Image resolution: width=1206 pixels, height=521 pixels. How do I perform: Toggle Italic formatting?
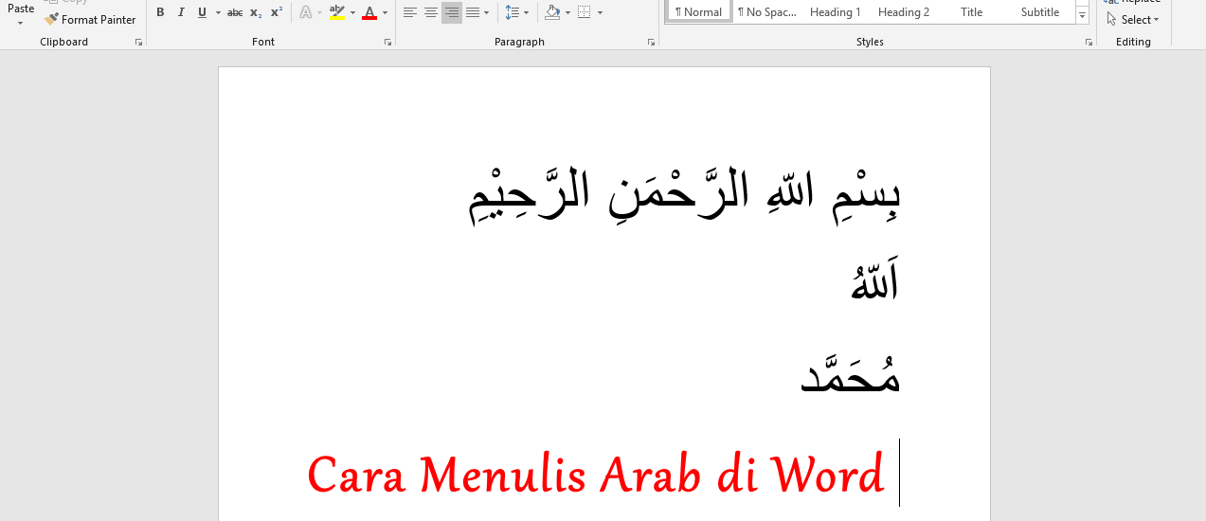(180, 12)
